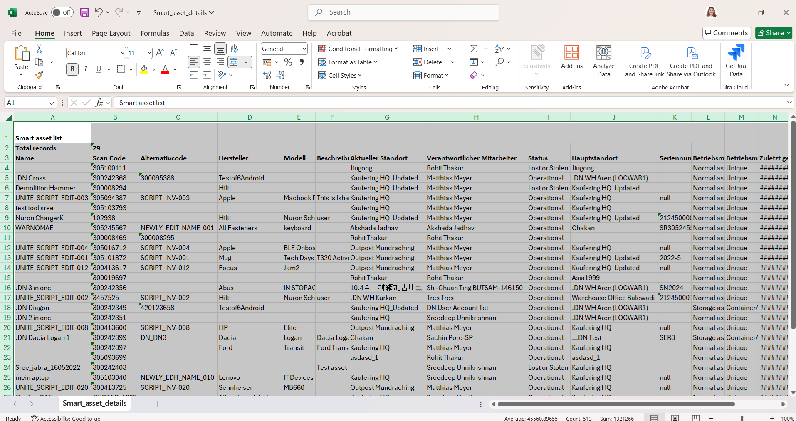The width and height of the screenshot is (796, 421).
Task: Open the Formulas ribbon tab
Action: pyautogui.click(x=155, y=33)
